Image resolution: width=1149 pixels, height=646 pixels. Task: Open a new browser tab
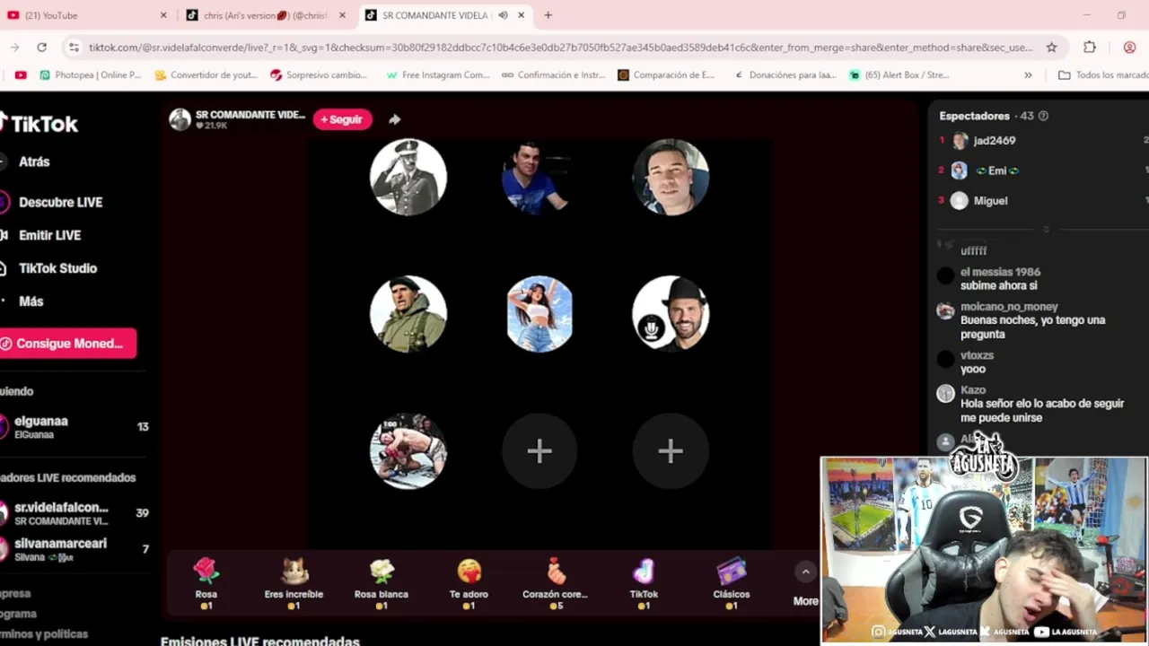pyautogui.click(x=548, y=15)
